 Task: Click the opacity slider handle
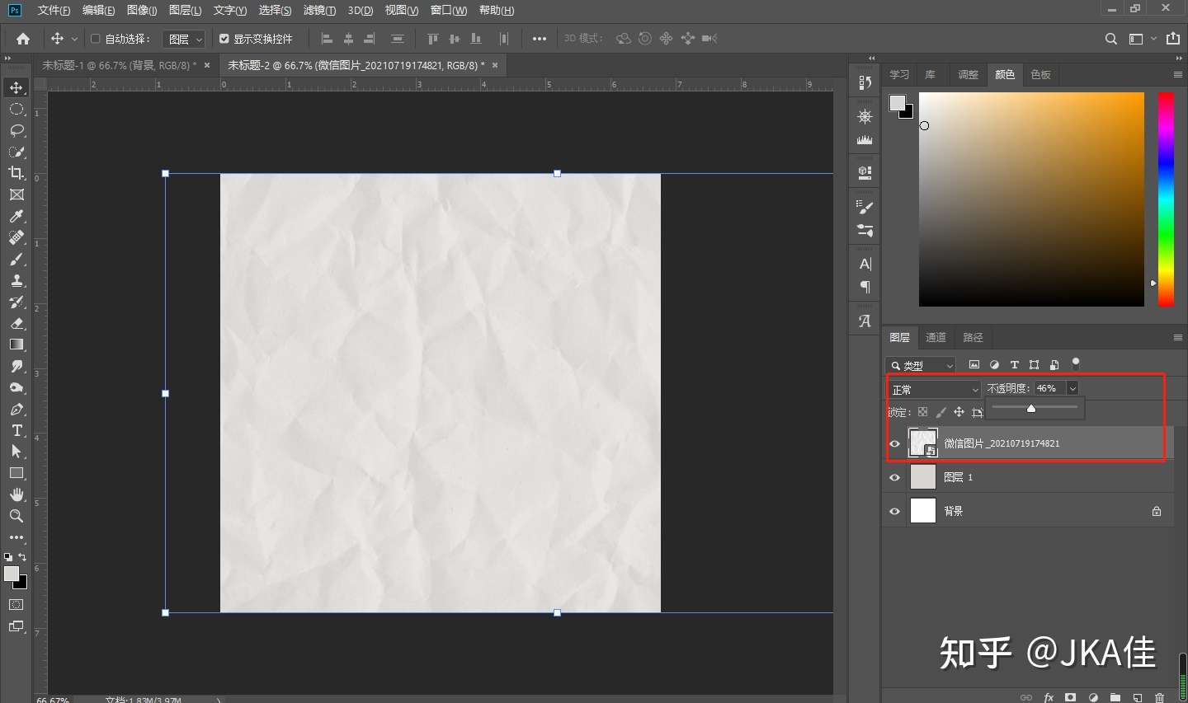click(1031, 408)
